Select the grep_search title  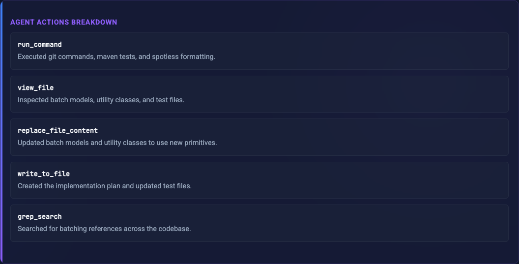pyautogui.click(x=40, y=217)
